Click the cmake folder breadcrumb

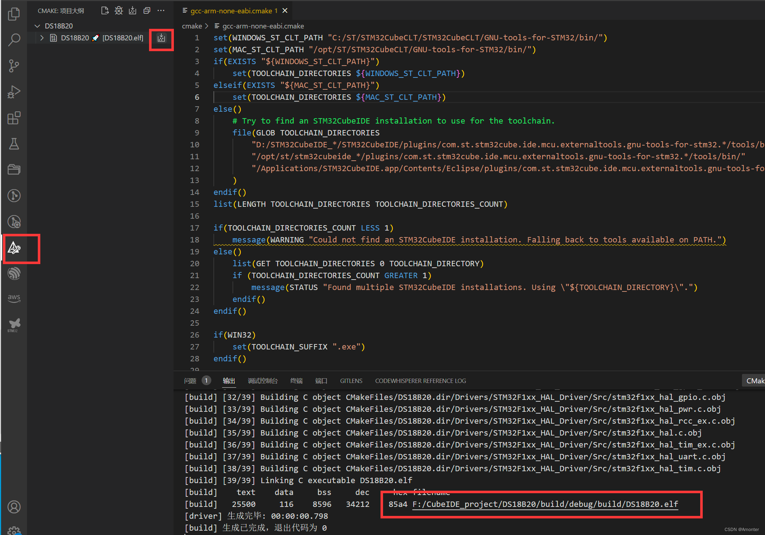192,26
